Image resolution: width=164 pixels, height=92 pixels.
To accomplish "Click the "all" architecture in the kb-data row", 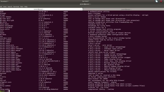I will coord(65,34).
